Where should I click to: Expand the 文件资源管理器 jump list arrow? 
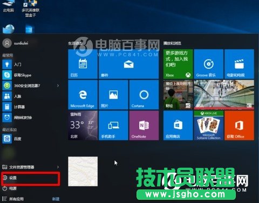click(58, 167)
